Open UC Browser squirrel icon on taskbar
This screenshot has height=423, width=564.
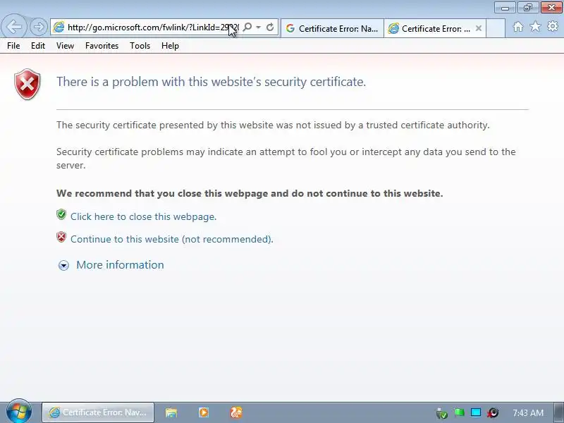pyautogui.click(x=236, y=412)
